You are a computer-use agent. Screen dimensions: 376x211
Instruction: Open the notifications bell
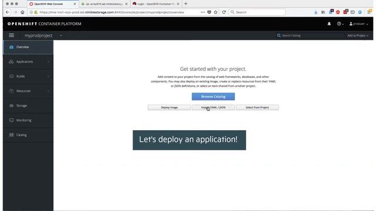coord(329,23)
